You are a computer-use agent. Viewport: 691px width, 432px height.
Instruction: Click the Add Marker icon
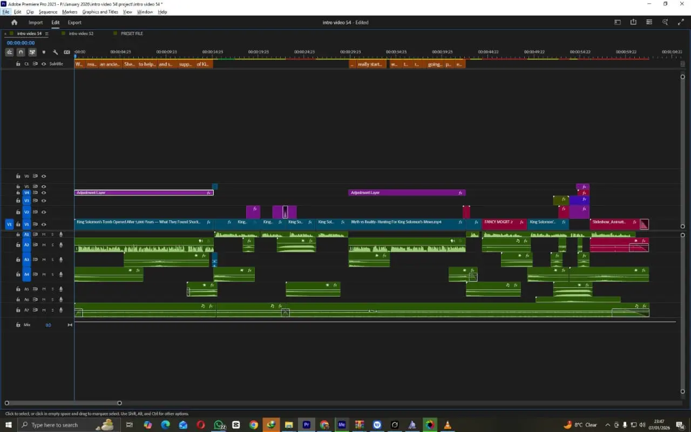tap(44, 52)
